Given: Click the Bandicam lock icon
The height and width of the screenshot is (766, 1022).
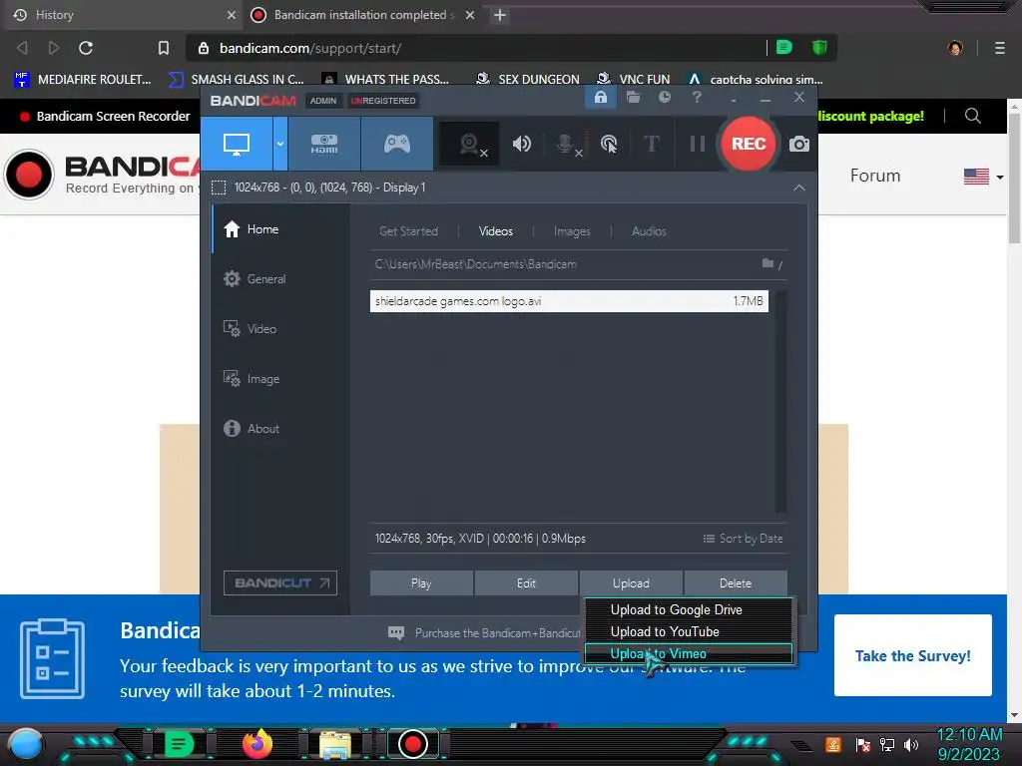Looking at the screenshot, I should [x=600, y=98].
